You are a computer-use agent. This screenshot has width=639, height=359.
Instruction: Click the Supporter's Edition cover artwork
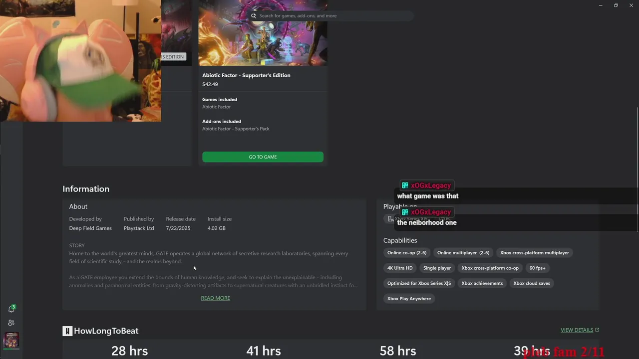[x=263, y=33]
